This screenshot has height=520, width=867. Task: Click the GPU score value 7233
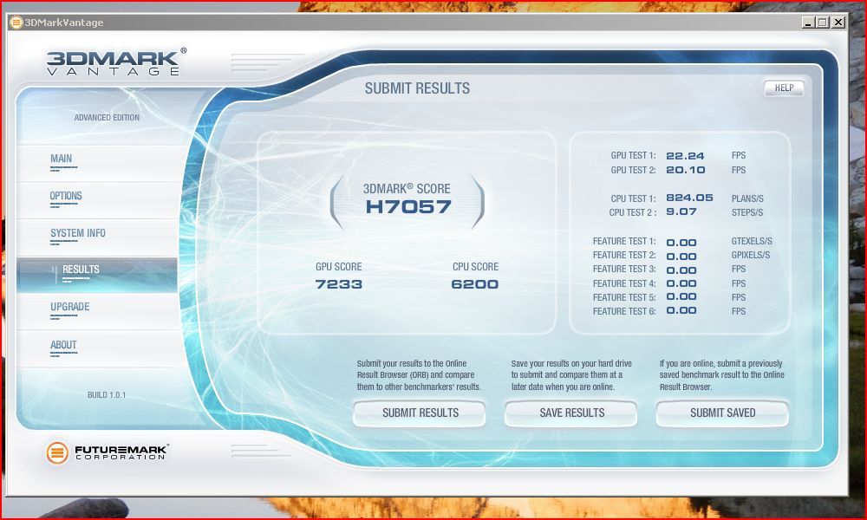coord(338,284)
